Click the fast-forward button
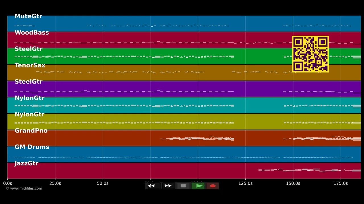This screenshot has height=204, width=364. pyautogui.click(x=168, y=186)
